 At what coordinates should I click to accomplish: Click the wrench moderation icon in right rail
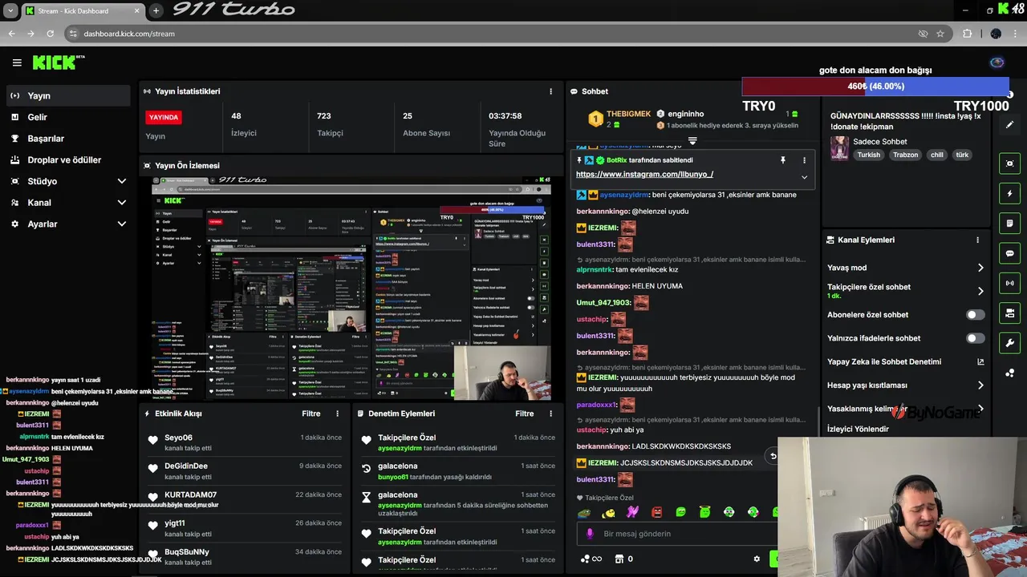tap(1009, 343)
